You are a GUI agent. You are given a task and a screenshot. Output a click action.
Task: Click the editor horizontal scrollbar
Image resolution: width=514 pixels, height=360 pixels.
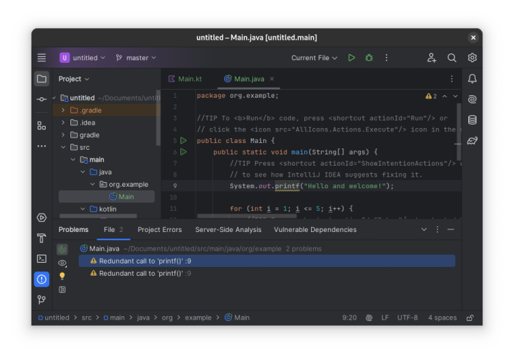(247, 216)
